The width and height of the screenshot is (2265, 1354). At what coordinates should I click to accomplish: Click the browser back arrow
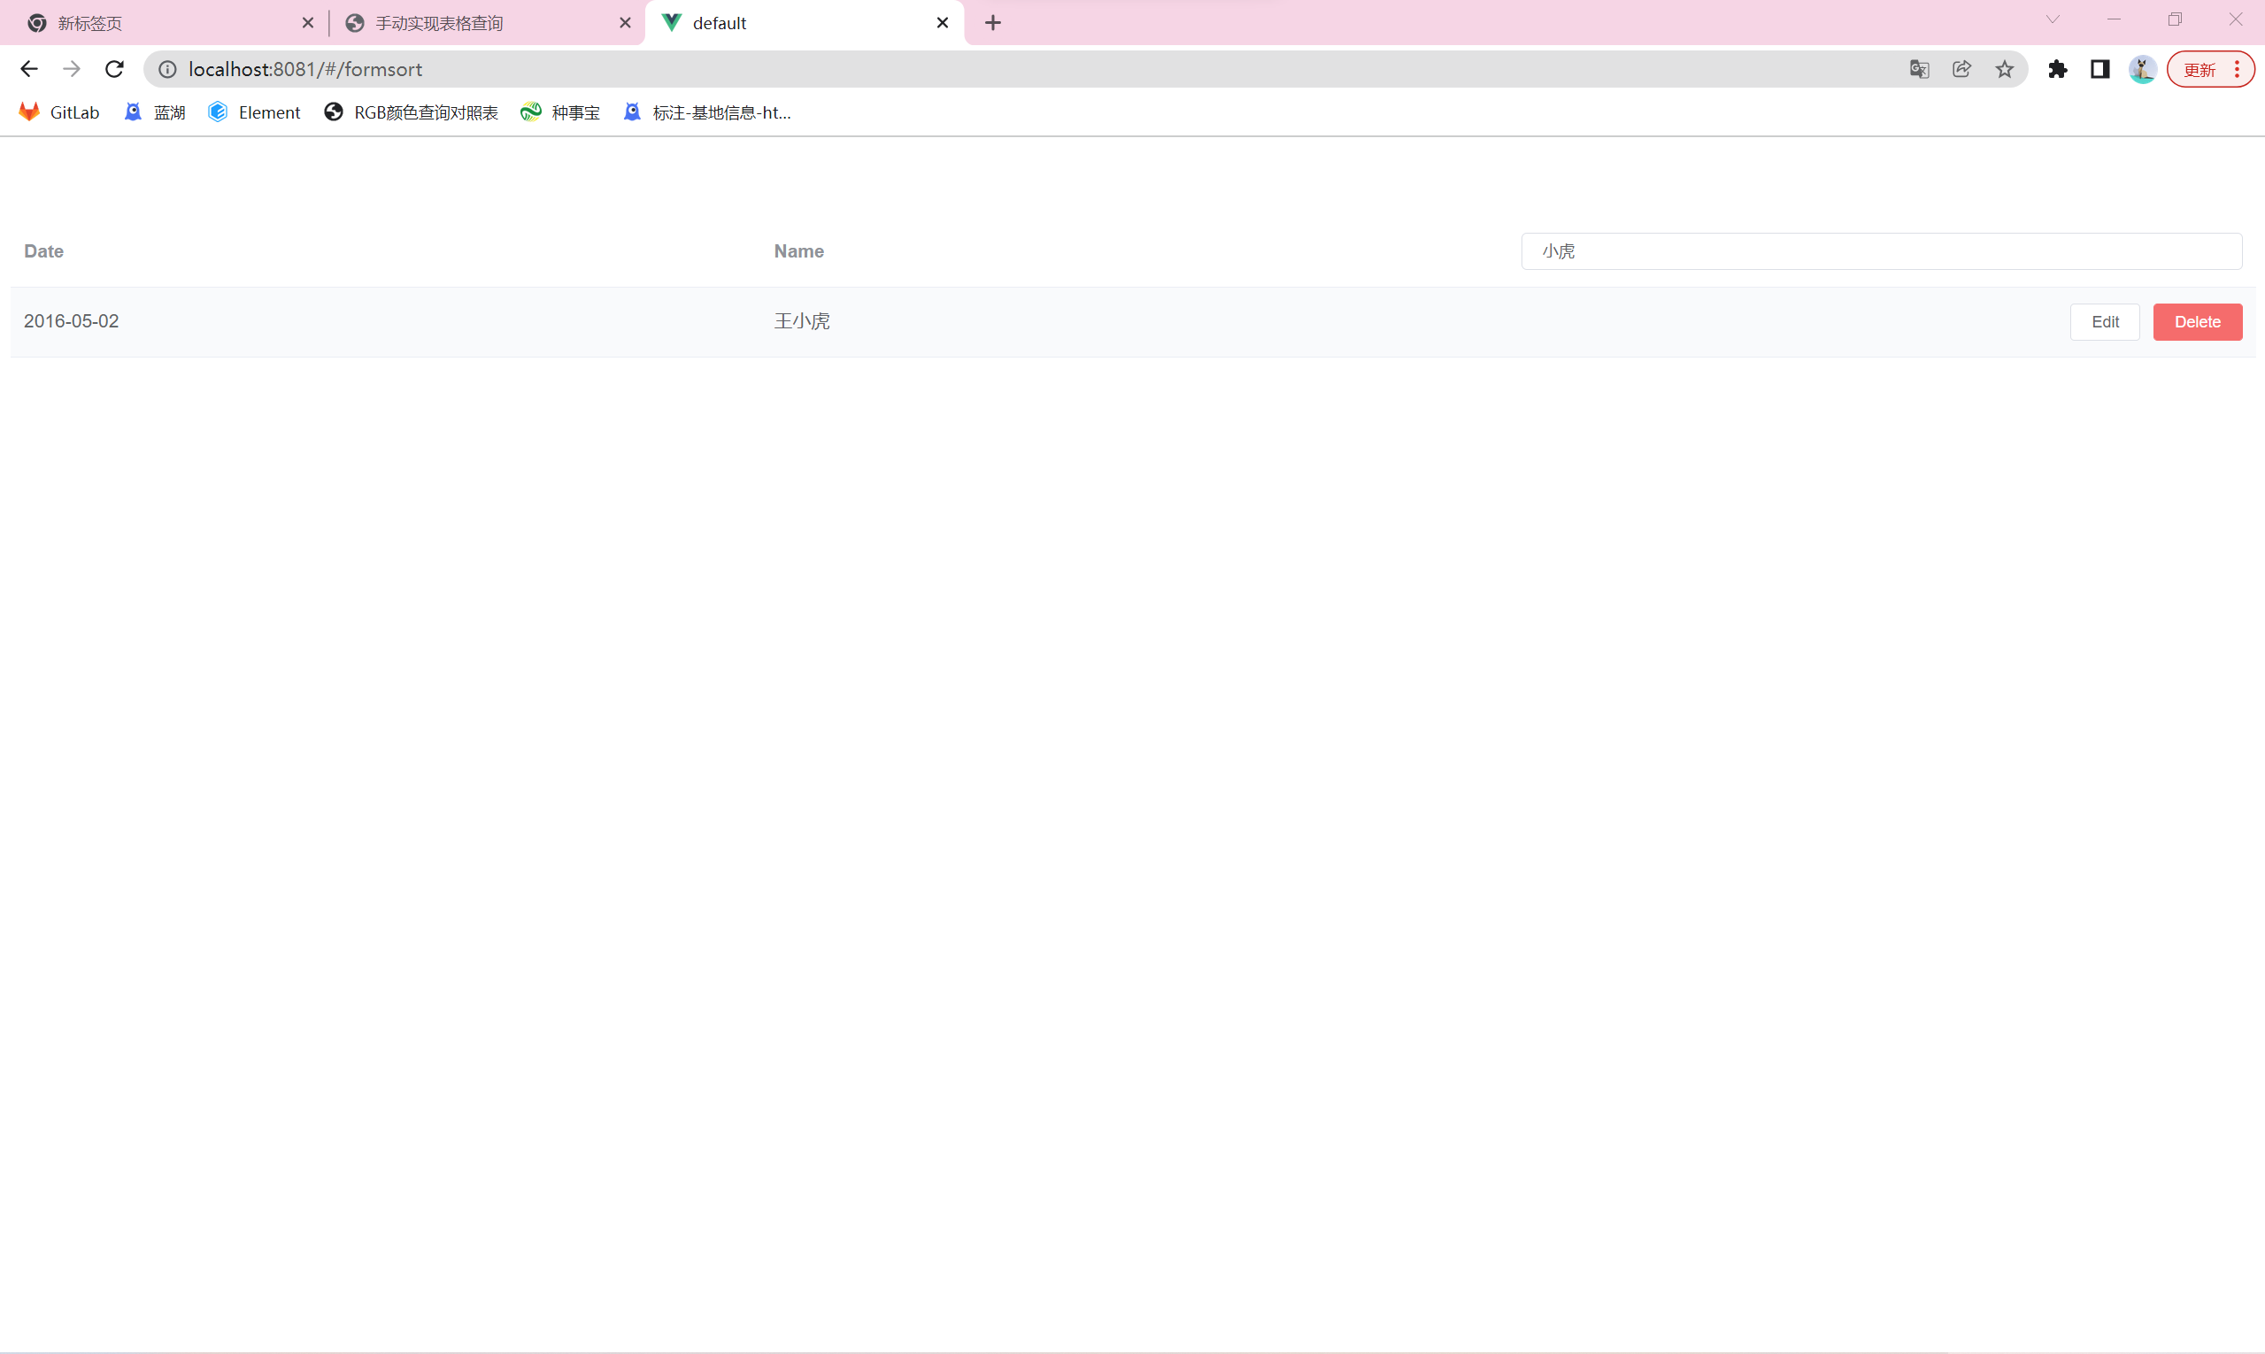[28, 69]
